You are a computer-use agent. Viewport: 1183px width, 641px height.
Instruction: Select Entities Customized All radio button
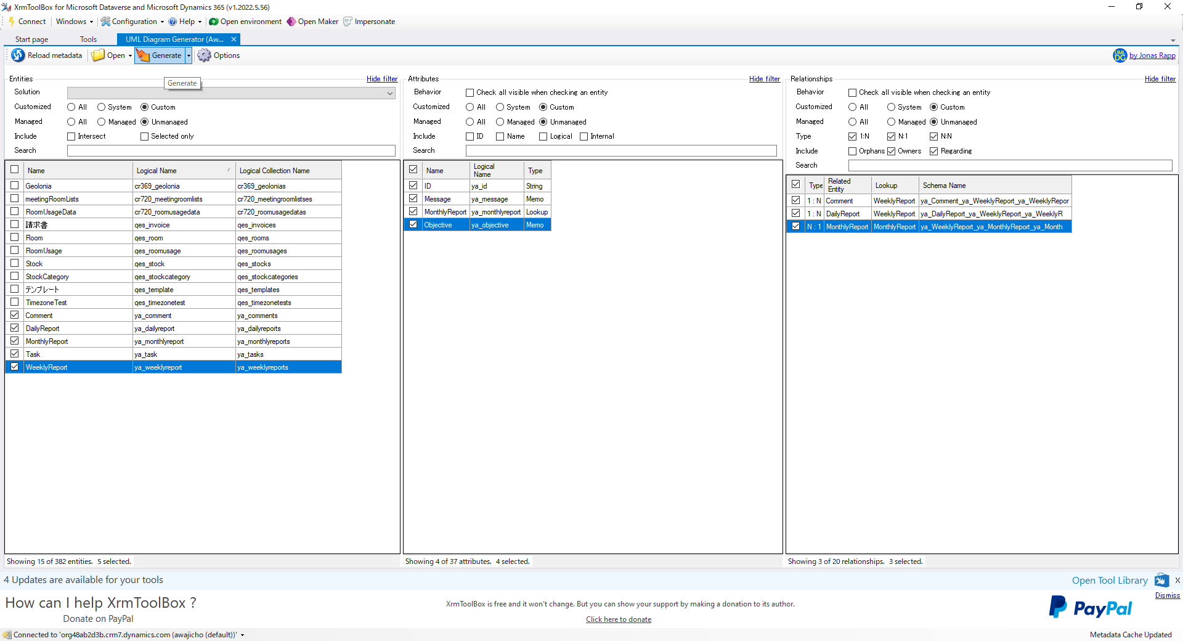(71, 107)
